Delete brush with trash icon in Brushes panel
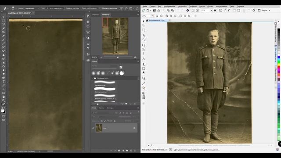 click(x=135, y=104)
